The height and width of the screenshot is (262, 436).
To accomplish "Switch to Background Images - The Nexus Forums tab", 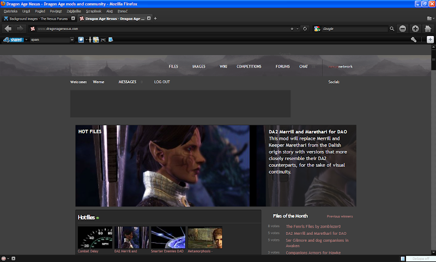I will pos(39,19).
